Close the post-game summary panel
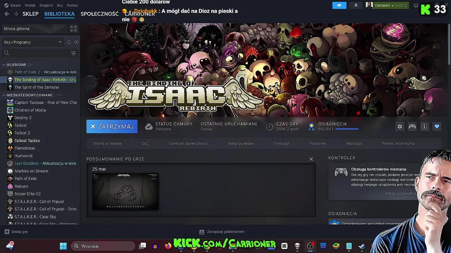Image resolution: width=451 pixels, height=253 pixels. point(311,159)
